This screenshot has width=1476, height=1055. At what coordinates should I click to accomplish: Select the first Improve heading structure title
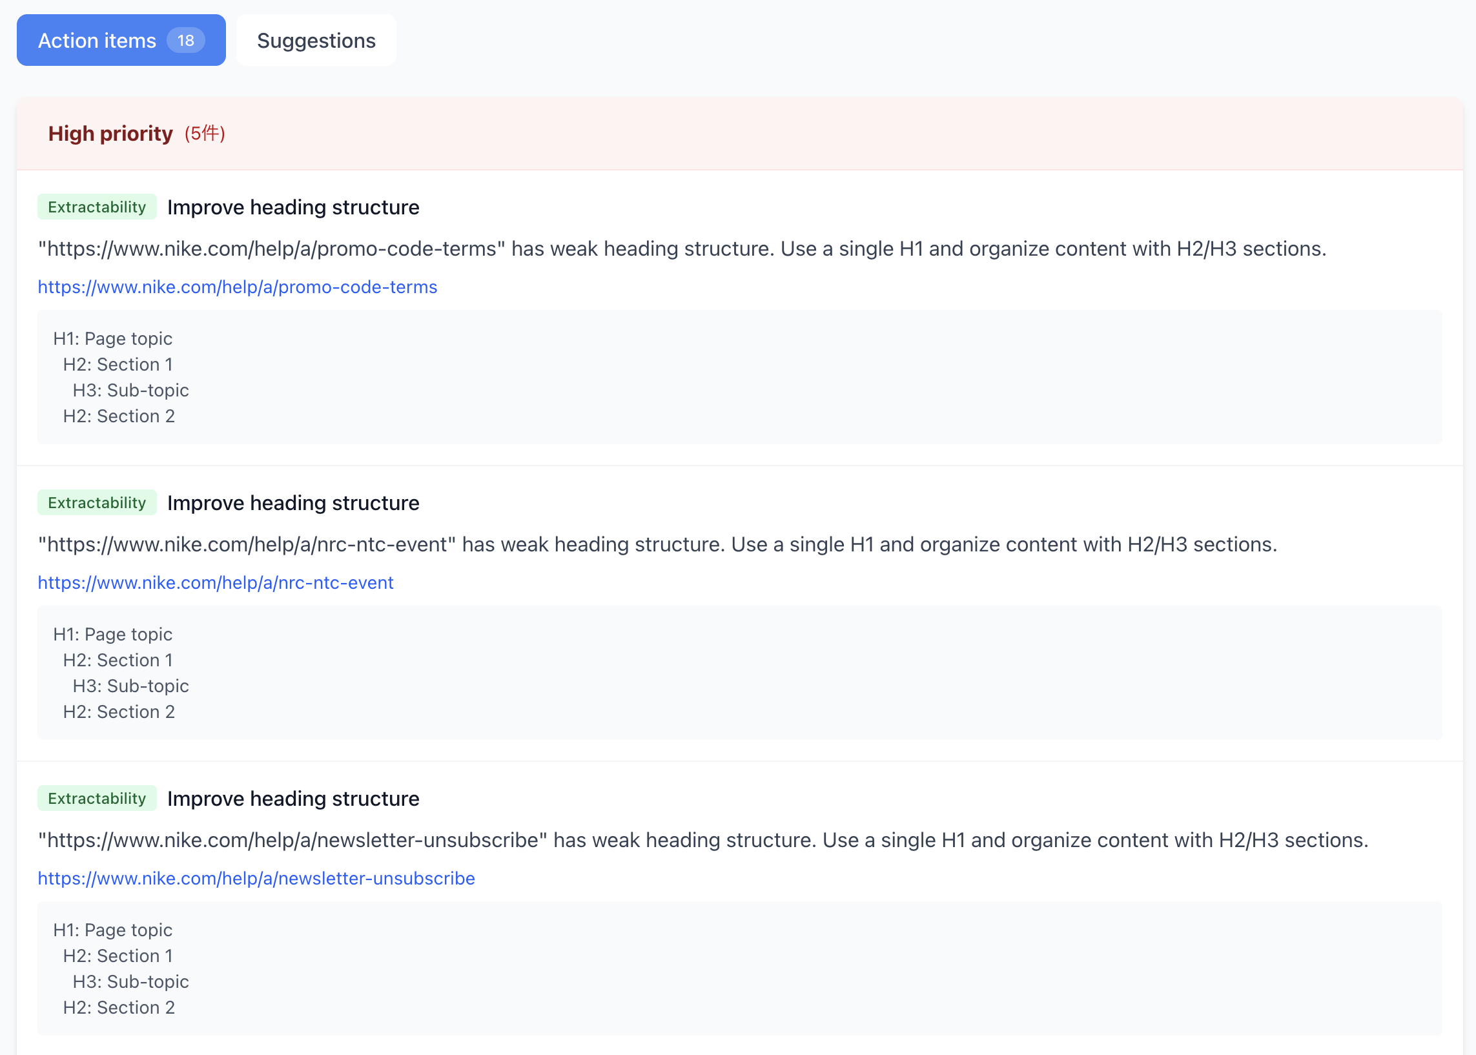[292, 207]
